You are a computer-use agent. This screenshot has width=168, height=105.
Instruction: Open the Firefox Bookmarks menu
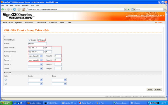tap(25, 5)
